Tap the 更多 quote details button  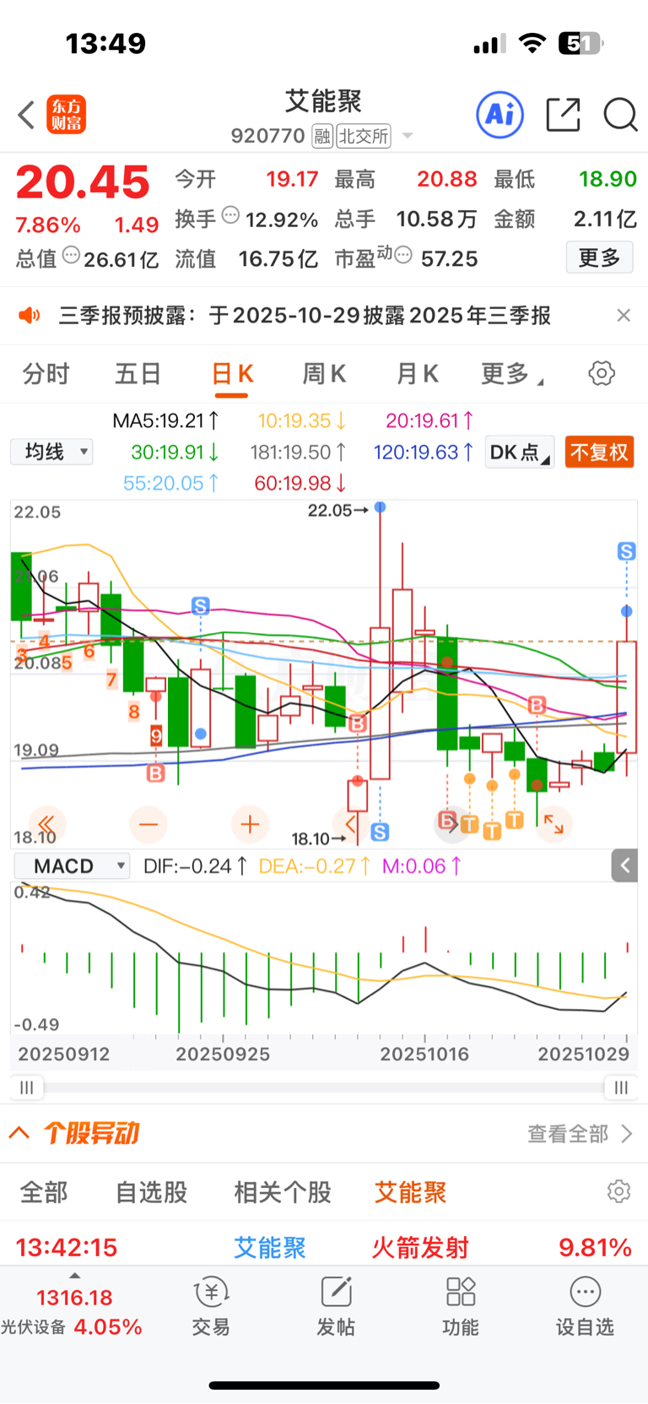pos(599,257)
